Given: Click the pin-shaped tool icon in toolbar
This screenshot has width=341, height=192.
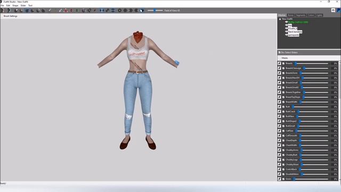Looking at the screenshot, I should click(89, 11).
